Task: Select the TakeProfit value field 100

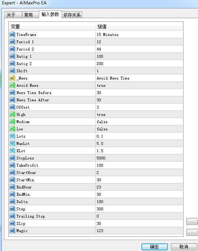Action: coord(139,165)
